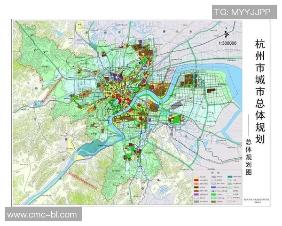Screen dimensions: 282x226
Task: Click the legend header 图例
Action: 215,173
